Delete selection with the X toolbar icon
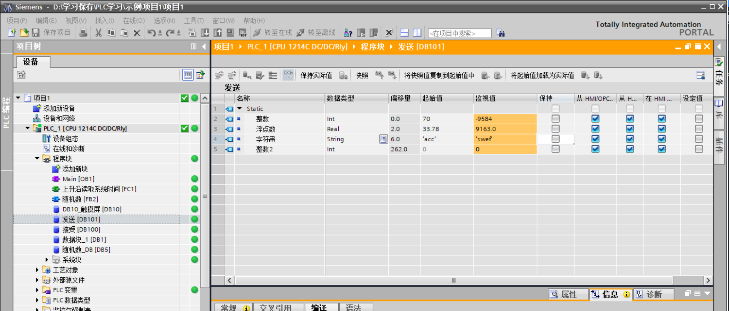This screenshot has width=729, height=311. click(x=137, y=33)
